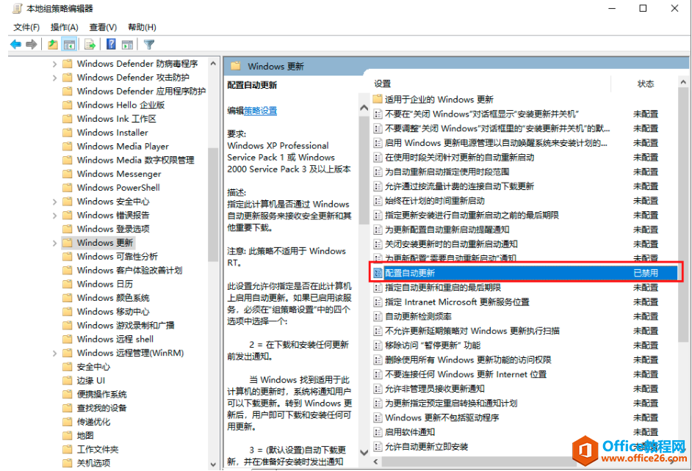Open the 文件(F) menu
This screenshot has width=692, height=471.
26,27
